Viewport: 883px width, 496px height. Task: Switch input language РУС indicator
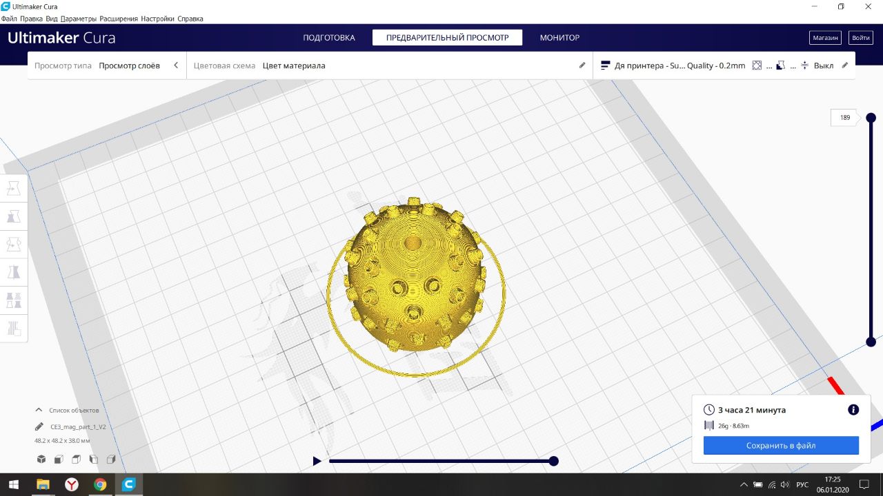(802, 484)
